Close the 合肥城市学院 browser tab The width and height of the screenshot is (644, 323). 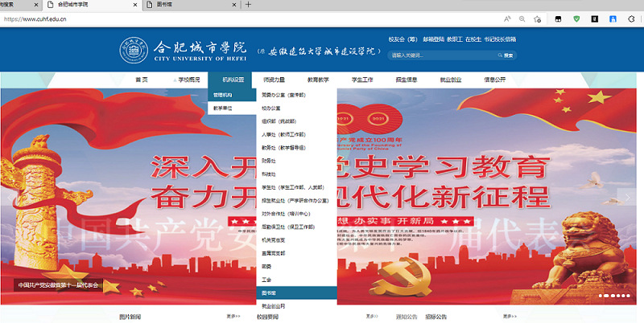point(135,5)
